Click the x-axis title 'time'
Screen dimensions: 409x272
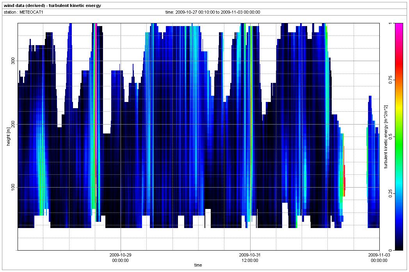pos(198,265)
